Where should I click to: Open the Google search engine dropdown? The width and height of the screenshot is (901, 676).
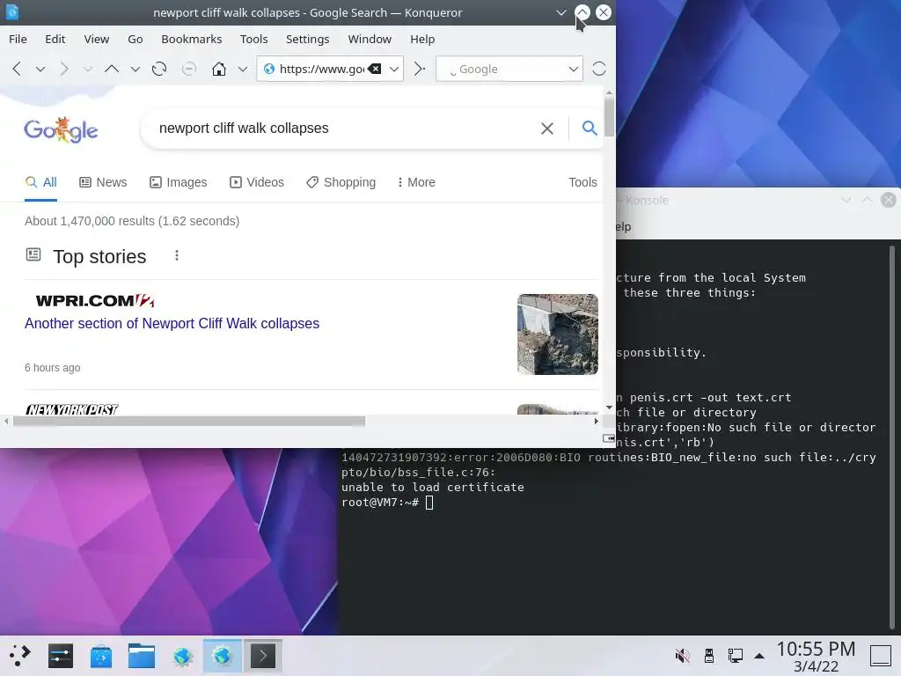pos(574,69)
